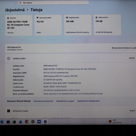Open Toimialue tai työryhmä link
The image size is (136, 136).
click(43, 101)
